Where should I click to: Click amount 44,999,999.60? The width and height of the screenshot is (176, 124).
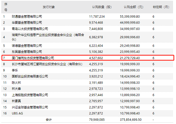130,22
